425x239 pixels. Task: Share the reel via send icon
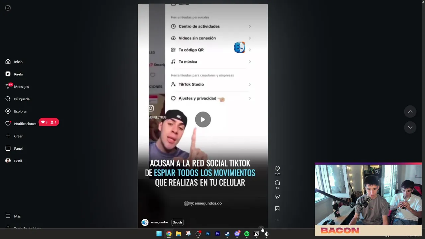point(277,197)
